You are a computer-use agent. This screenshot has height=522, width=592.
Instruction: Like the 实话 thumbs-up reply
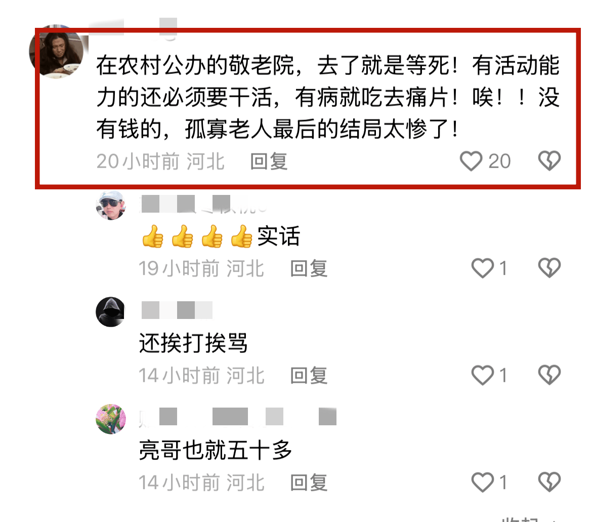(x=483, y=268)
